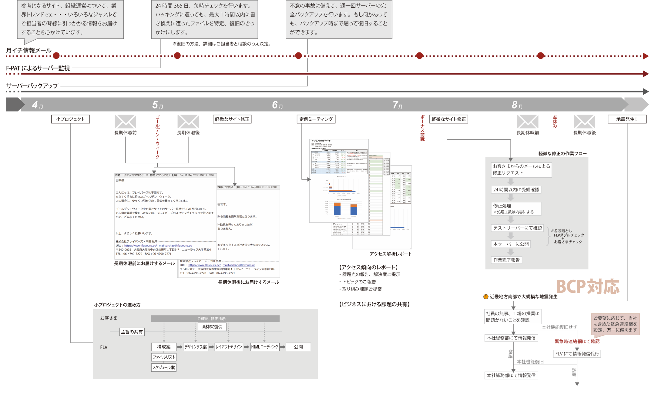The image size is (655, 394).
Task: Select the August red dot on 月イチ情報メール line
Action: pos(540,56)
